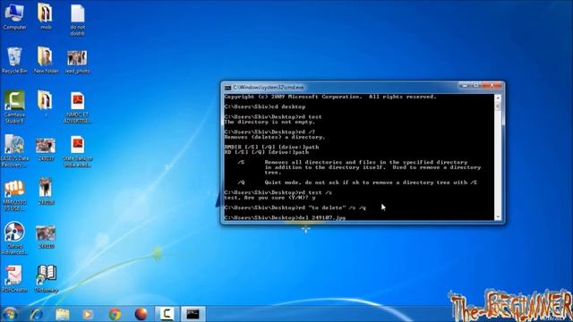
Task: Maximize the cmd.exe window
Action: [x=476, y=86]
